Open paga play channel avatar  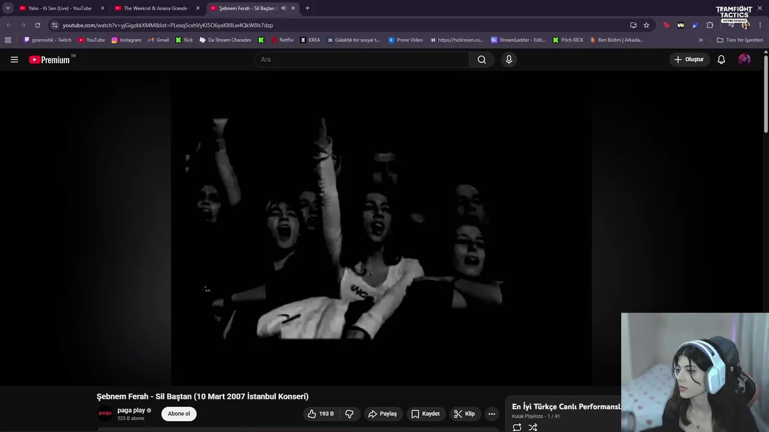(x=105, y=413)
